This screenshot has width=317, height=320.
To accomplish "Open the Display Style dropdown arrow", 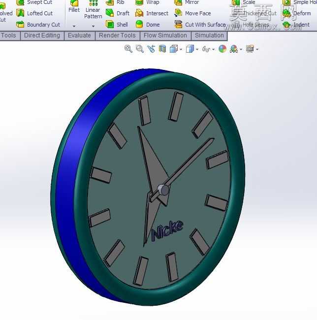I will click(197, 49).
